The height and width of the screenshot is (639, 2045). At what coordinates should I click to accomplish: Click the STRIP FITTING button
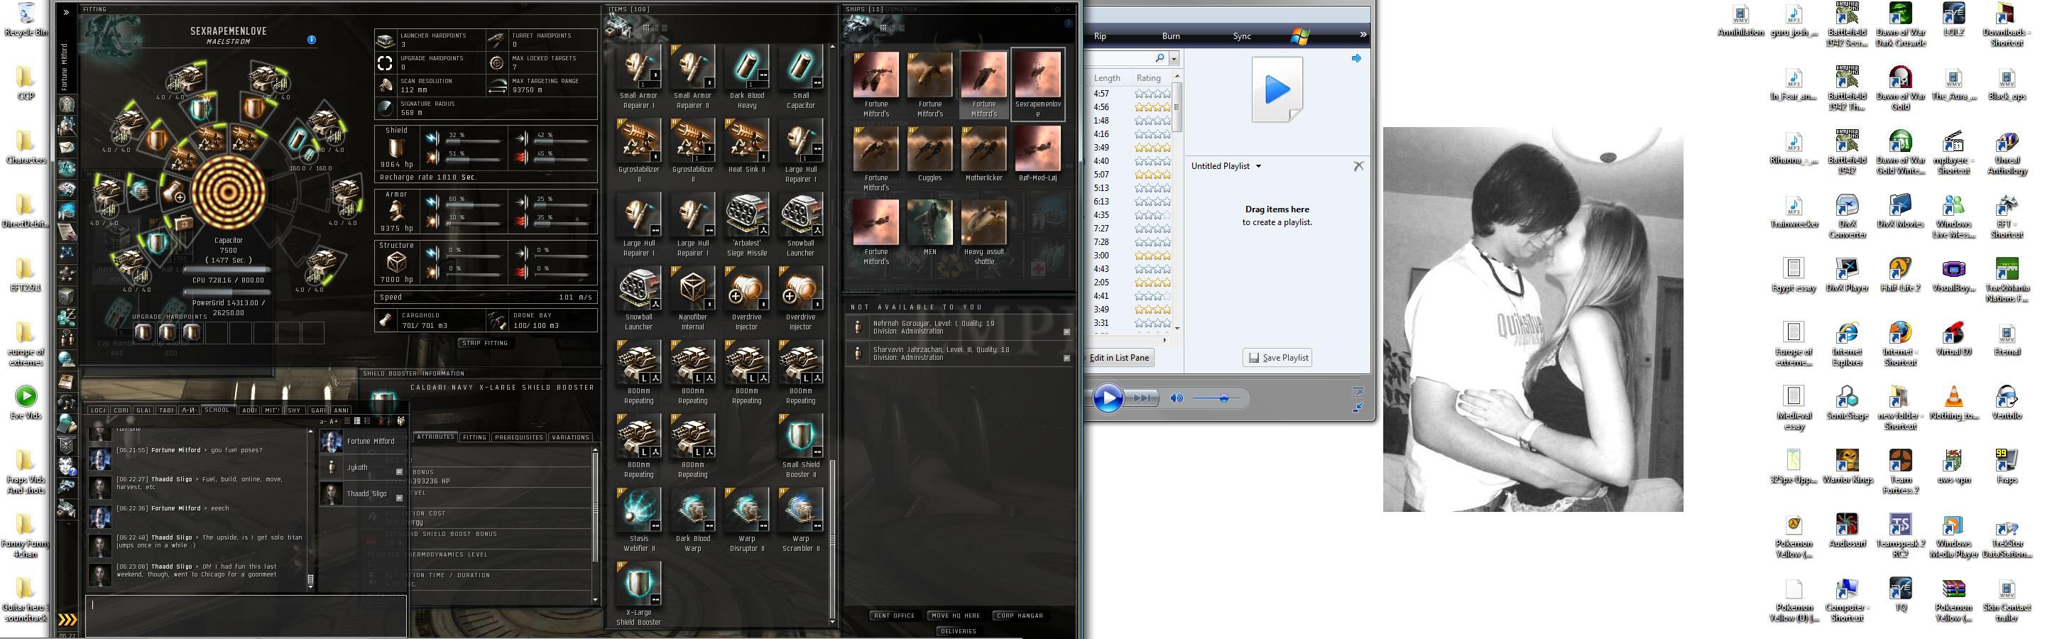(x=484, y=343)
